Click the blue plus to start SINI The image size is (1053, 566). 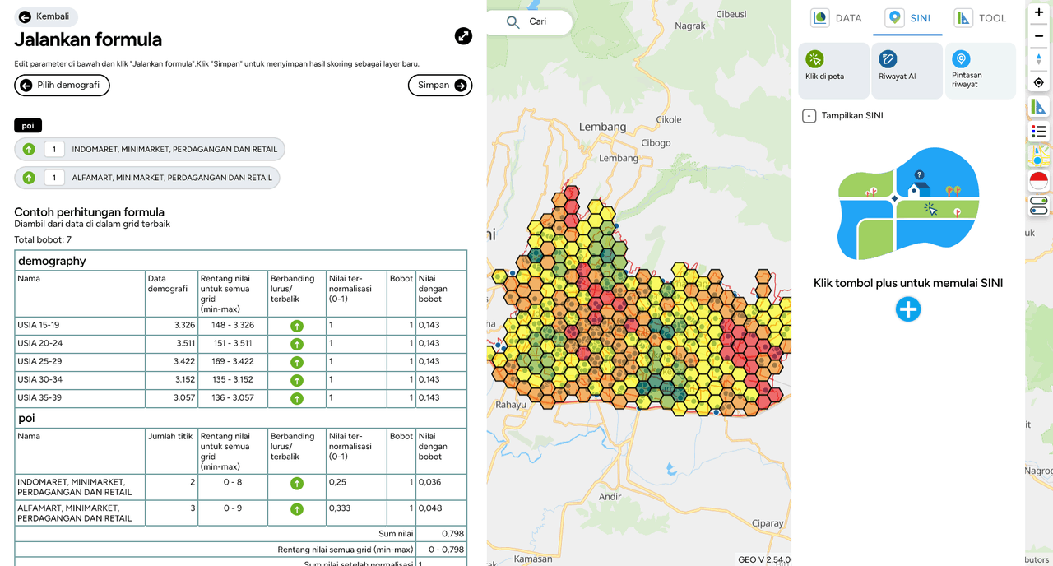tap(908, 309)
